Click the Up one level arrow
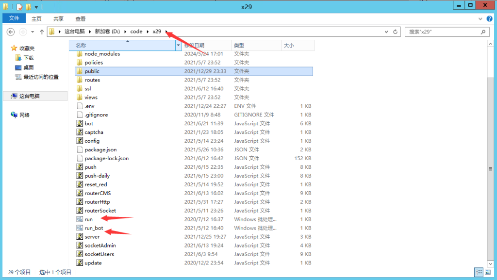The image size is (497, 280). (42, 32)
